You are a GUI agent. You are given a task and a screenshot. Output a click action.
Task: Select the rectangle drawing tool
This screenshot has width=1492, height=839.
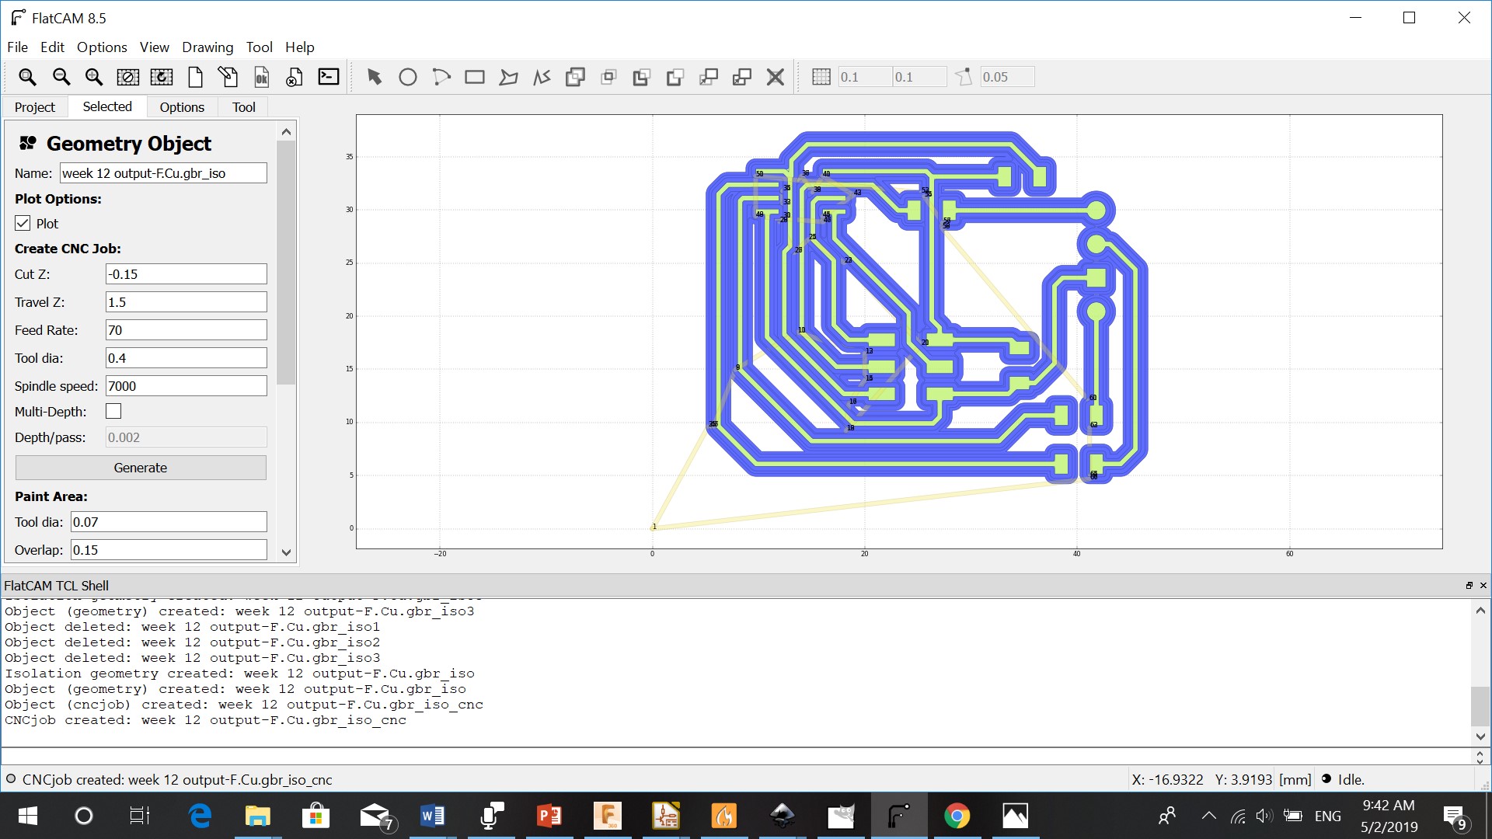pyautogui.click(x=475, y=77)
